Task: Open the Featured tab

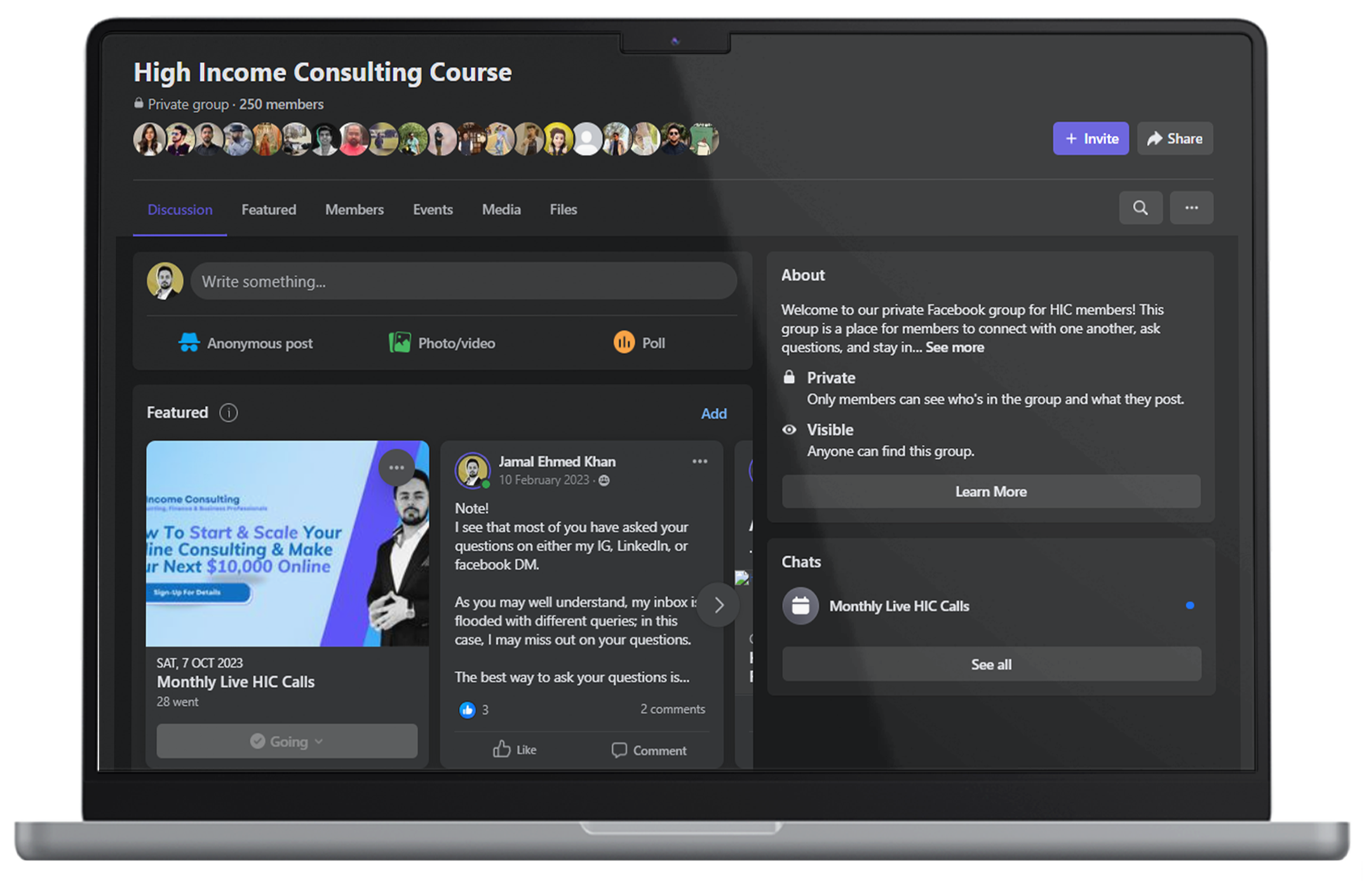Action: click(x=269, y=210)
